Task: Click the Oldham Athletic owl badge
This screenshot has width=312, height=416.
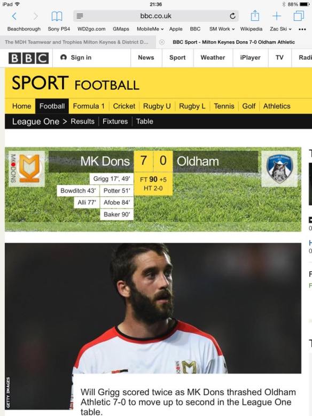Action: click(279, 169)
